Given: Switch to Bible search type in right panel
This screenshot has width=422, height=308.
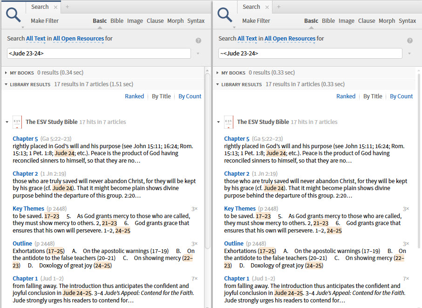Looking at the screenshot, I should [x=328, y=21].
